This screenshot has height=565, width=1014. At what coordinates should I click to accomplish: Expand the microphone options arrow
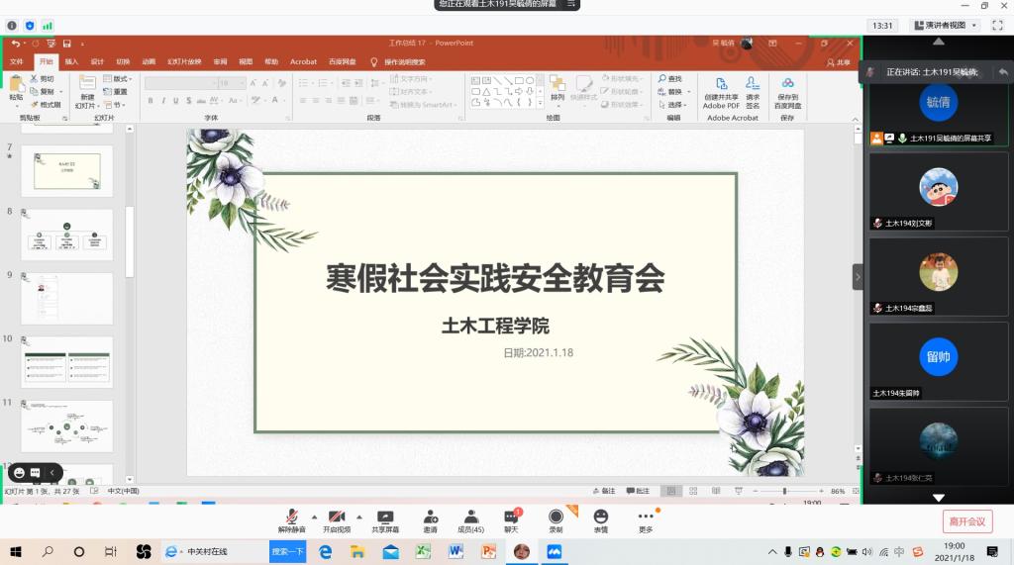click(315, 517)
